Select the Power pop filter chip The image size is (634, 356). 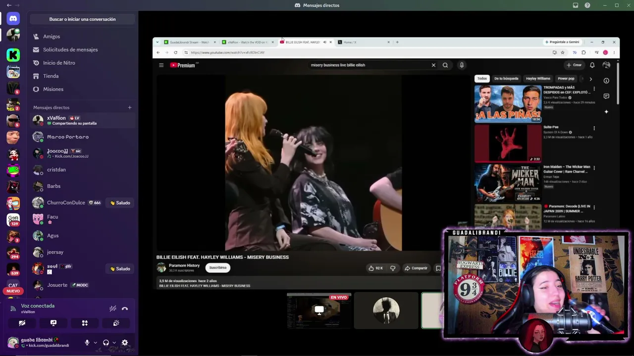click(566, 79)
